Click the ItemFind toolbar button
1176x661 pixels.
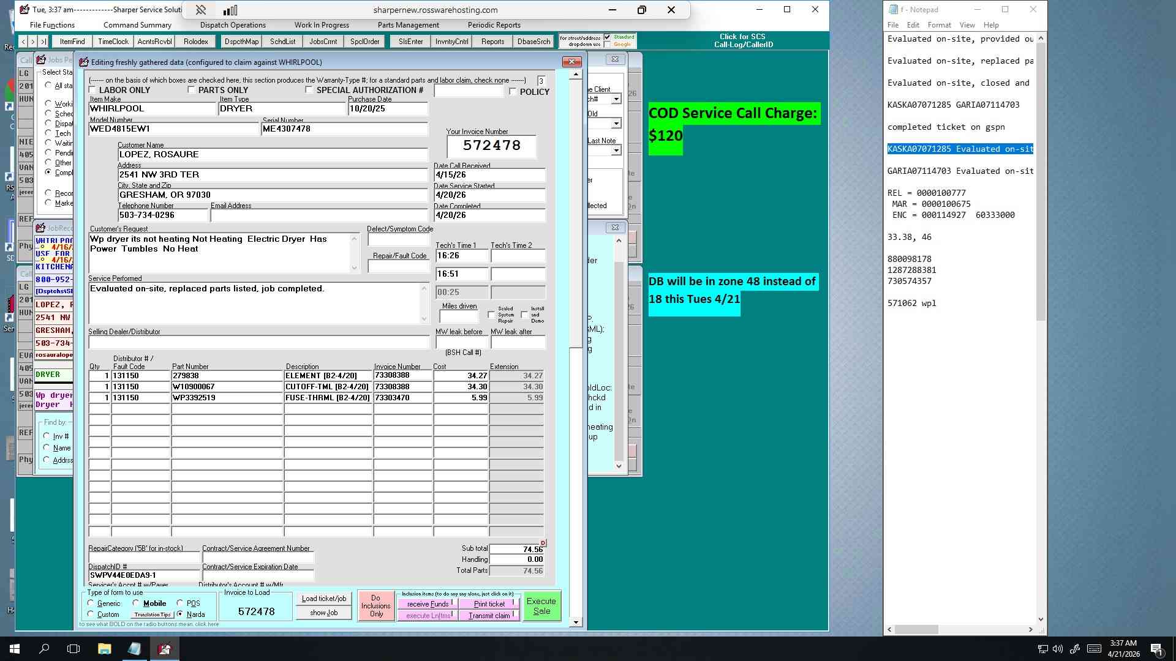point(72,42)
